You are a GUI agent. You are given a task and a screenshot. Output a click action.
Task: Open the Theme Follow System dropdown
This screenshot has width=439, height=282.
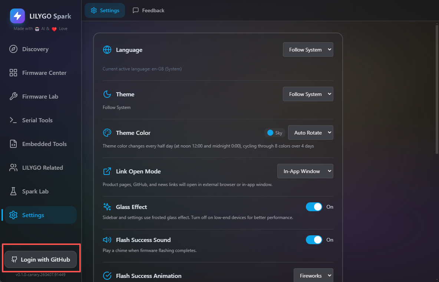click(x=308, y=94)
